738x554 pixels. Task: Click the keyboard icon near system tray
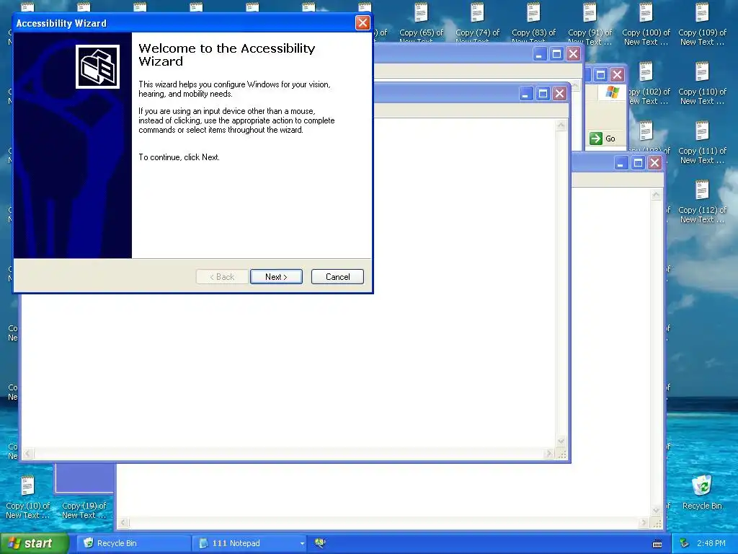[x=657, y=544]
